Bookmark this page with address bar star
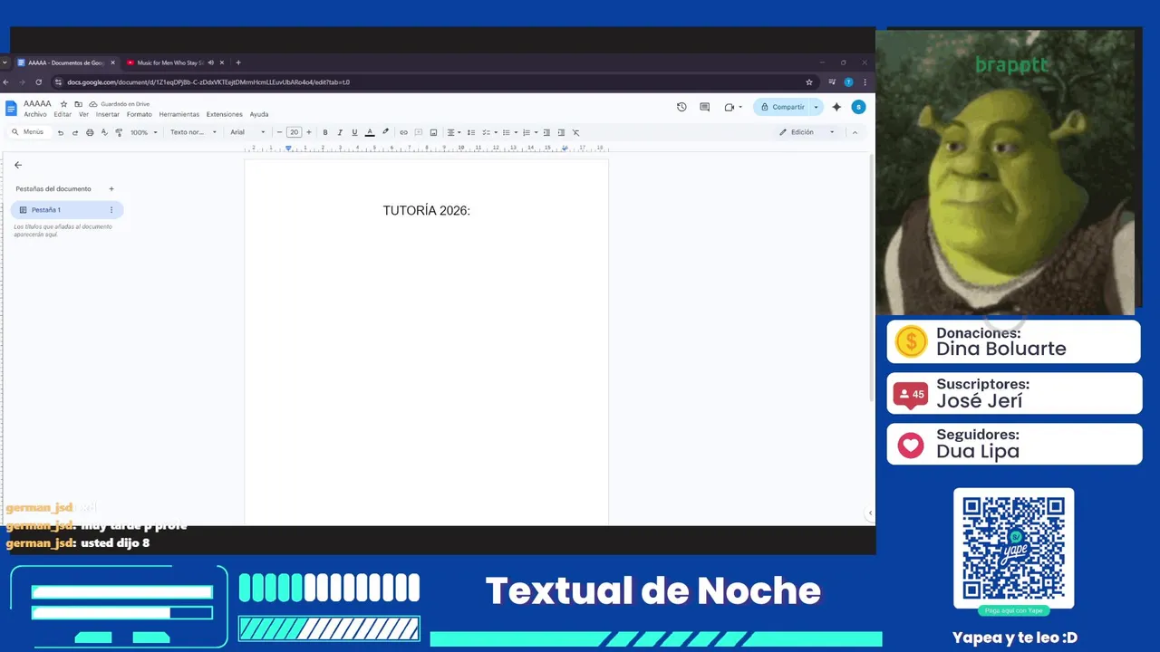 (x=809, y=82)
